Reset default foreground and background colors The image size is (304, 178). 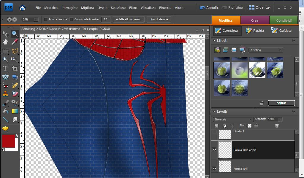coord(3,149)
